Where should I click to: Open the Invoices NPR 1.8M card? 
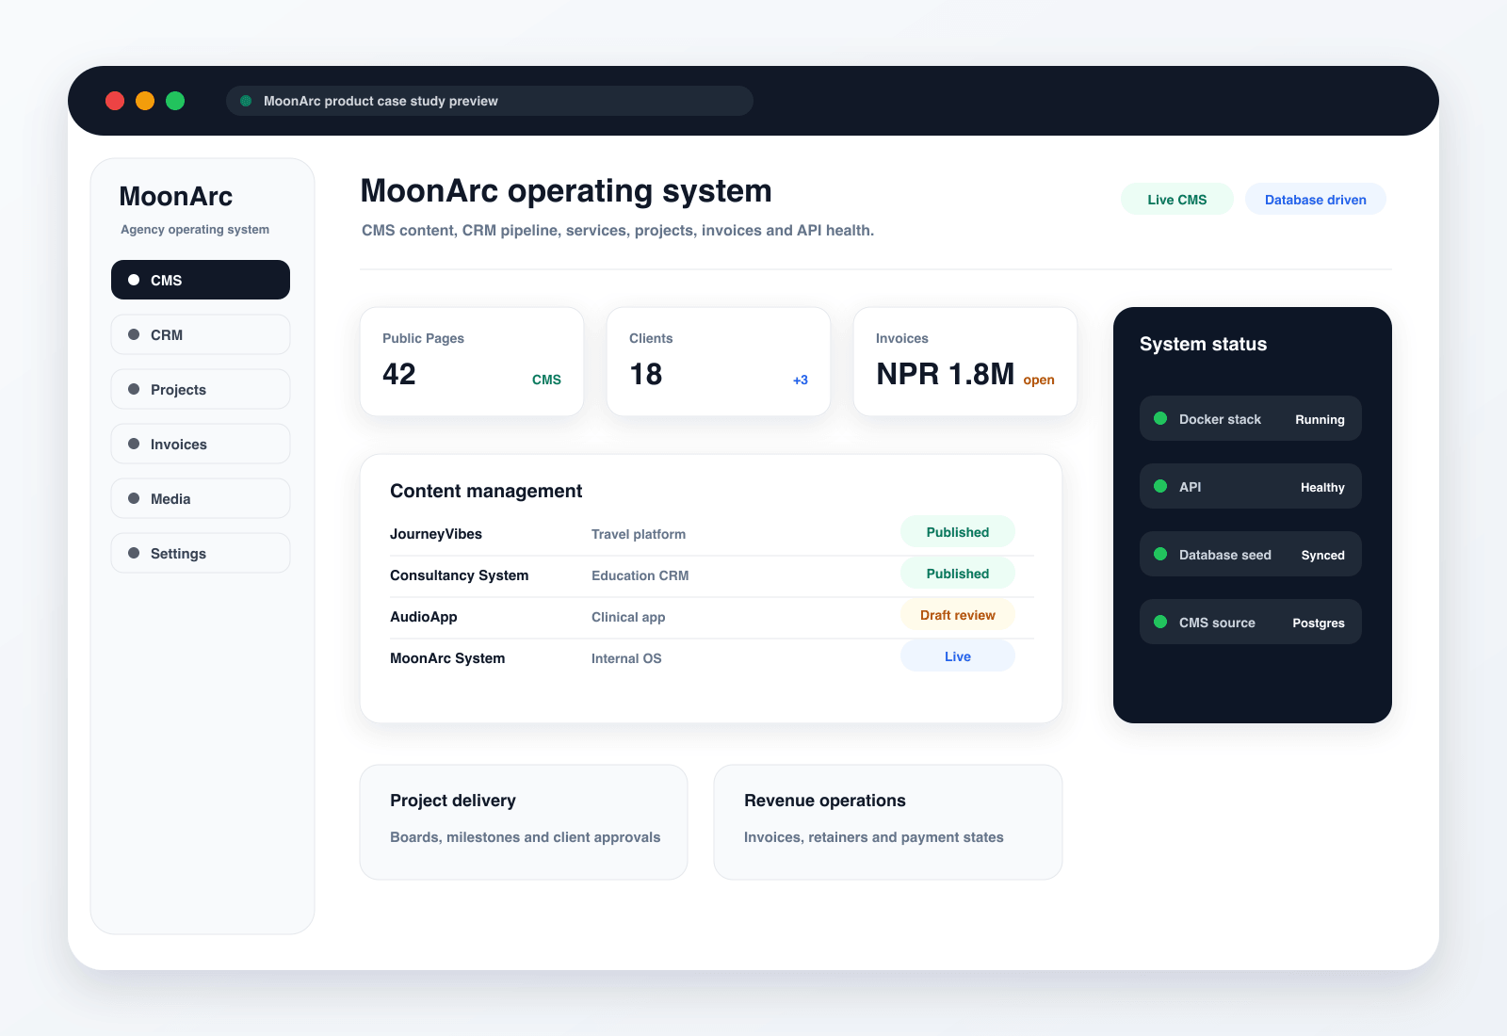[965, 362]
